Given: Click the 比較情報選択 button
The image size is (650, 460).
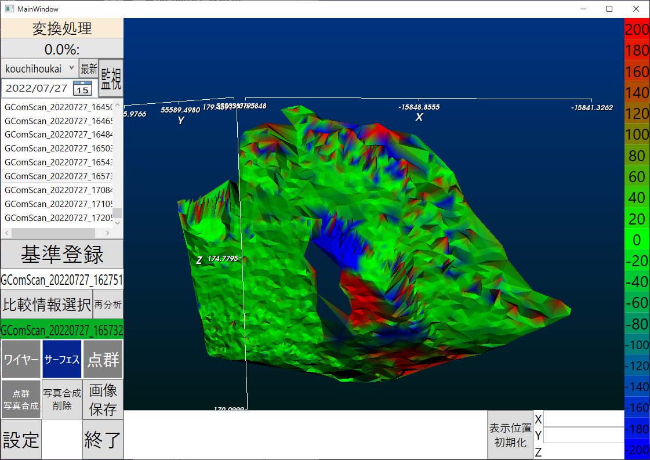Looking at the screenshot, I should coord(46,304).
